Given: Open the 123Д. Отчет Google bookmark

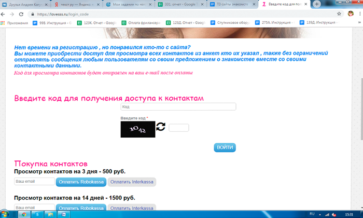Looking at the screenshot, I should 186,23.
